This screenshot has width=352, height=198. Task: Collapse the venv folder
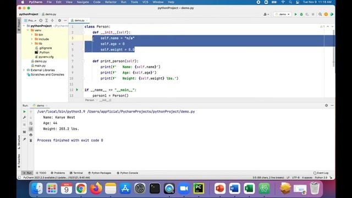point(28,30)
